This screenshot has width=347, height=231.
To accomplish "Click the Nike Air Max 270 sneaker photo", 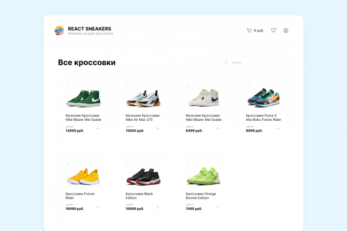I will pyautogui.click(x=144, y=98).
